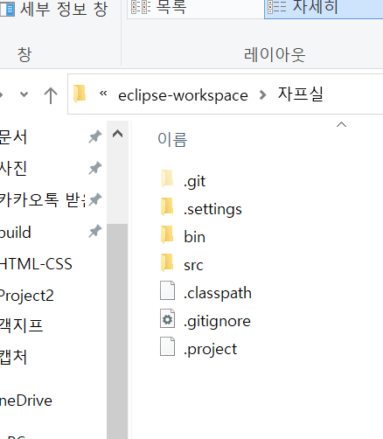Screen dimensions: 383x439
Task: Select the .git folder name
Action: 194,181
